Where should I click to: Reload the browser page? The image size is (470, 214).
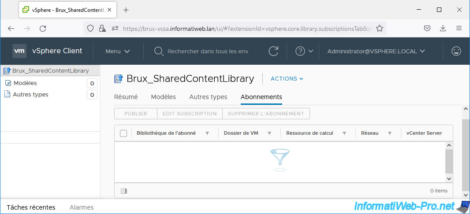point(43,29)
